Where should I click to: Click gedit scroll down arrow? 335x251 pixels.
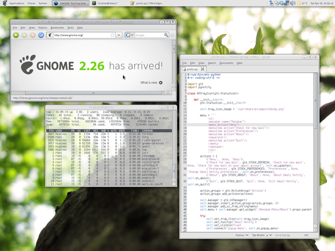click(315, 230)
